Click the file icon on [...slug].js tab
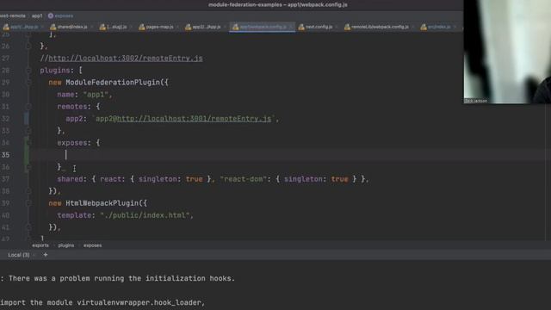 (102, 27)
